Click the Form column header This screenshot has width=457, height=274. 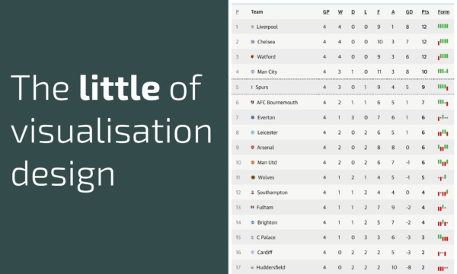click(443, 12)
